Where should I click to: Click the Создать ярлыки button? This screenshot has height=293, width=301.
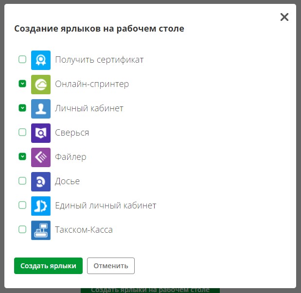coord(48,266)
